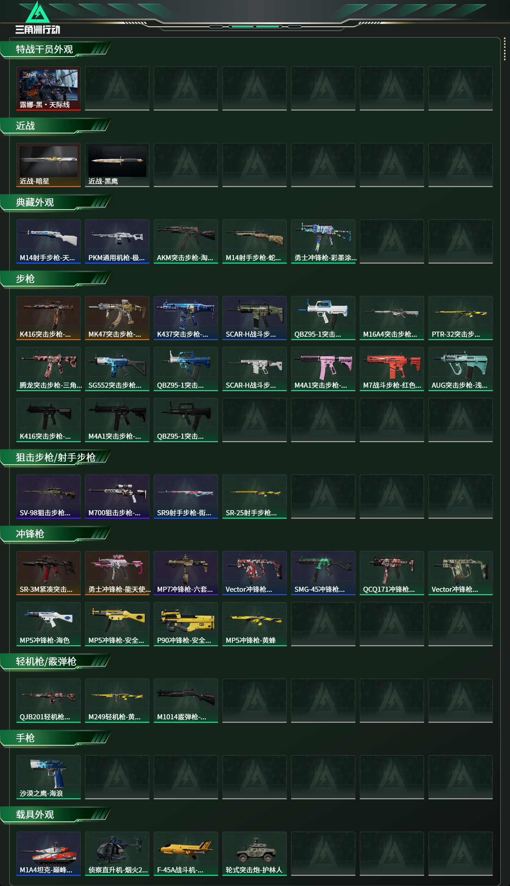Screen dimensions: 510x886
Task: Select the 勇士冲锋枪-彩墨涂 skin
Action: (323, 241)
